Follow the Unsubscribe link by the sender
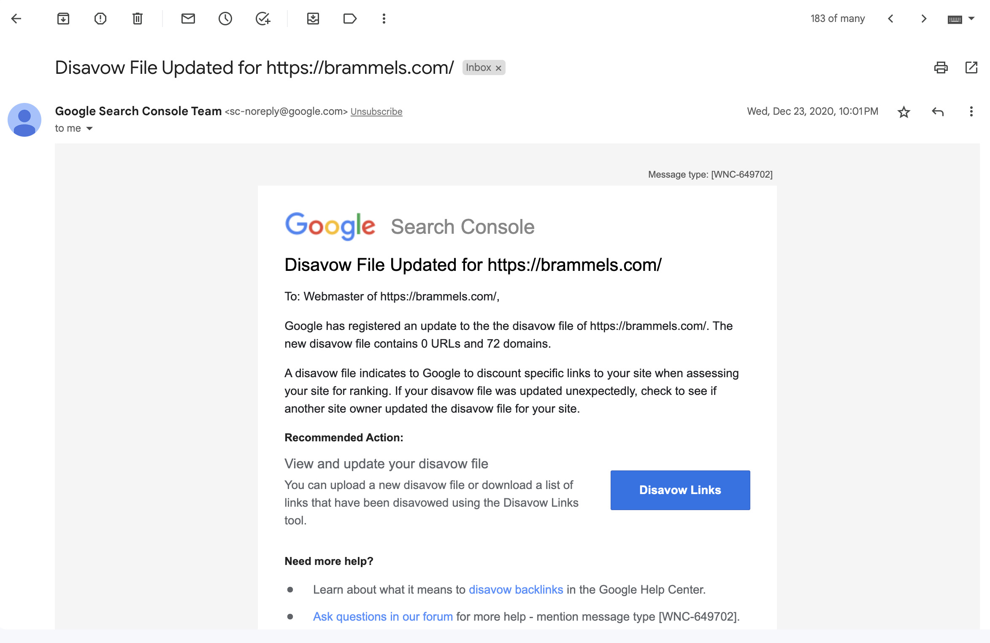The height and width of the screenshot is (643, 990). click(x=376, y=112)
